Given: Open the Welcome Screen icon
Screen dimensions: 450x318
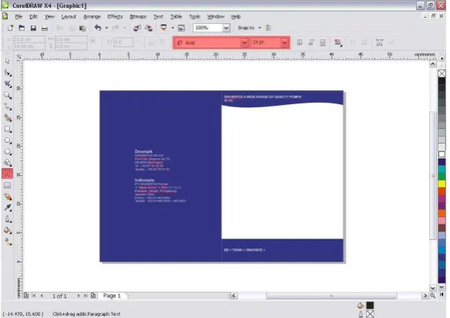Looking at the screenshot, I should 181,28.
